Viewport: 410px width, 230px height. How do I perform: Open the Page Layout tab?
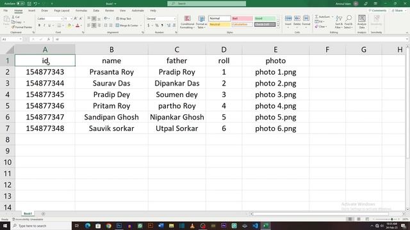61,10
